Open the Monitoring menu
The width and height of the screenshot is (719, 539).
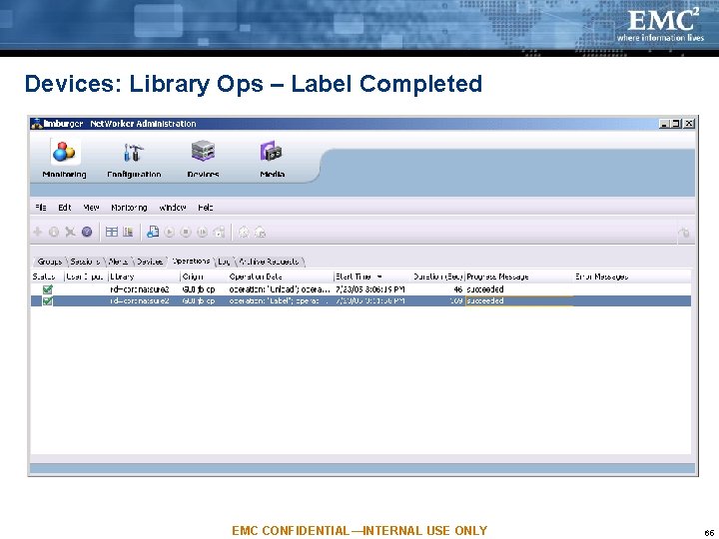[x=129, y=208]
